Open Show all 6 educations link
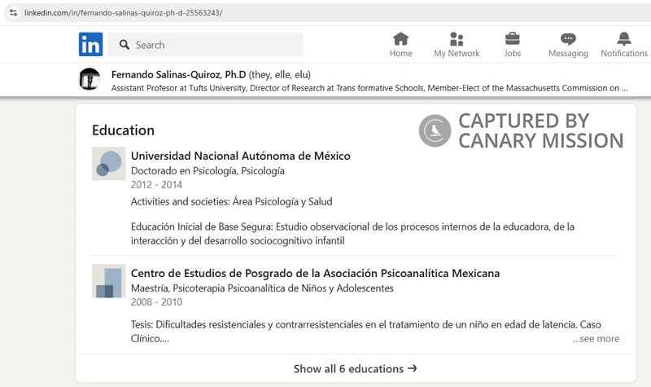651x387 pixels. [355, 368]
